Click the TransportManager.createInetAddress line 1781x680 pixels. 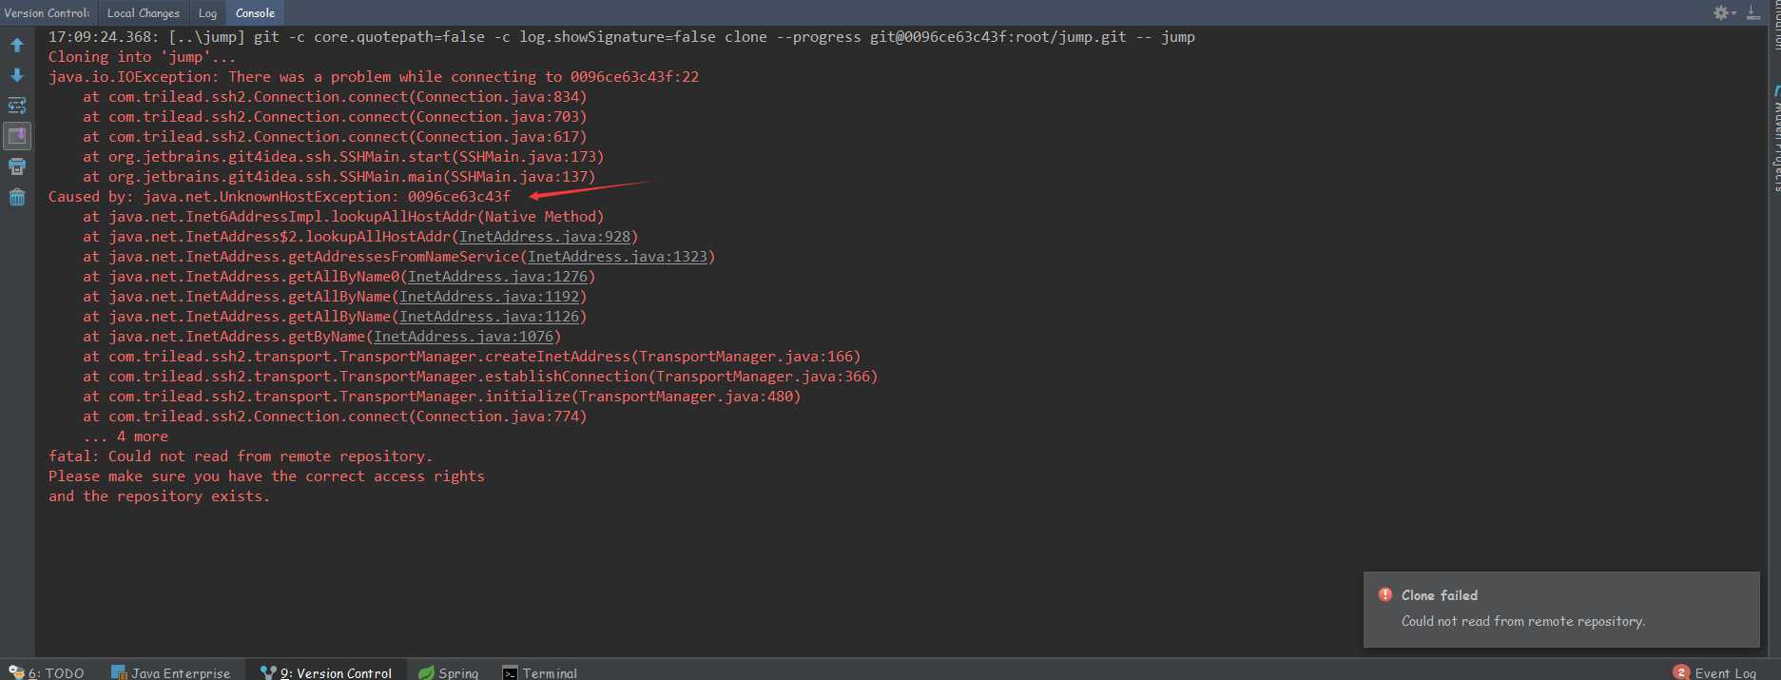[472, 357]
